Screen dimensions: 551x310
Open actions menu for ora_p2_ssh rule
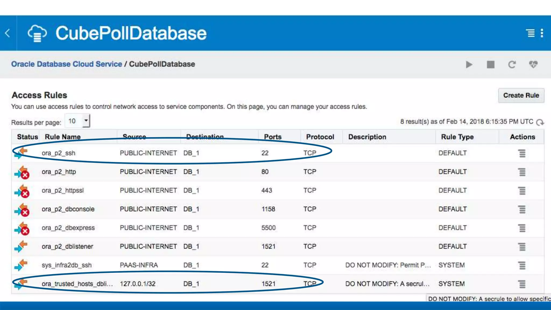click(522, 153)
